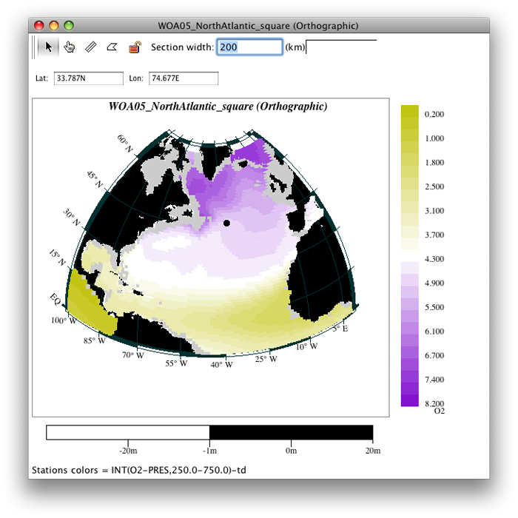Viewport: 518px width, 518px height.
Task: Toggle the padlock lock icon
Action: pyautogui.click(x=134, y=47)
